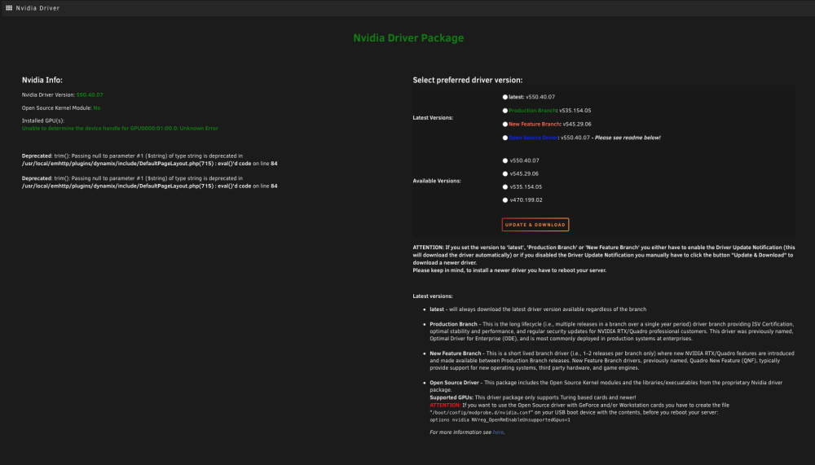Click the /boot/config/modprobe.d/nvidia.conf path text
This screenshot has height=465, width=815.
(482, 413)
